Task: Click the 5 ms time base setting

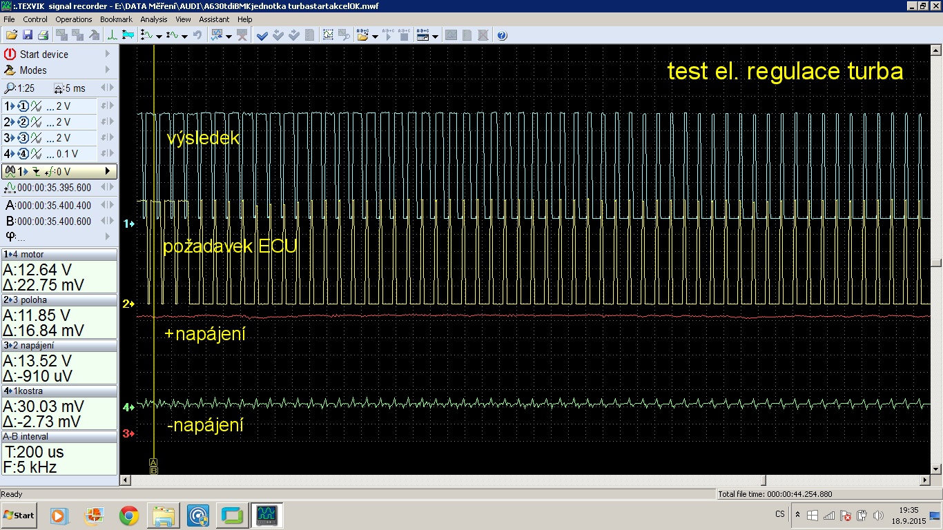Action: pyautogui.click(x=69, y=88)
